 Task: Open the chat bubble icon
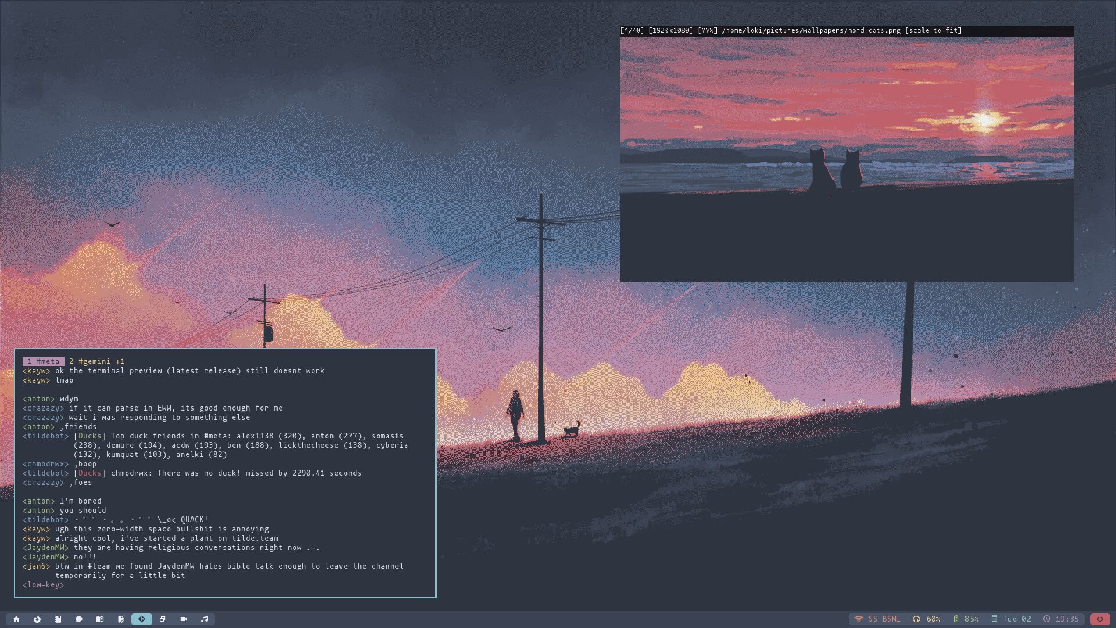click(79, 619)
